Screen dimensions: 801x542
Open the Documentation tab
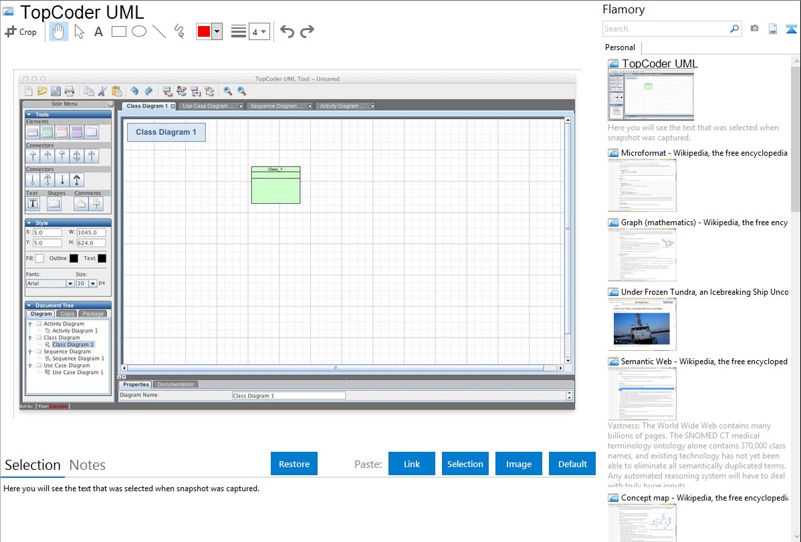tap(175, 385)
